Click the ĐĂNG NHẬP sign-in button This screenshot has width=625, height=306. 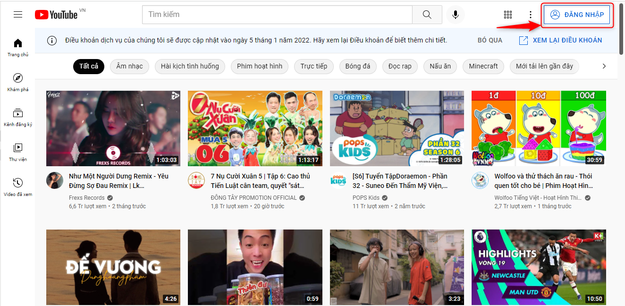pos(577,15)
